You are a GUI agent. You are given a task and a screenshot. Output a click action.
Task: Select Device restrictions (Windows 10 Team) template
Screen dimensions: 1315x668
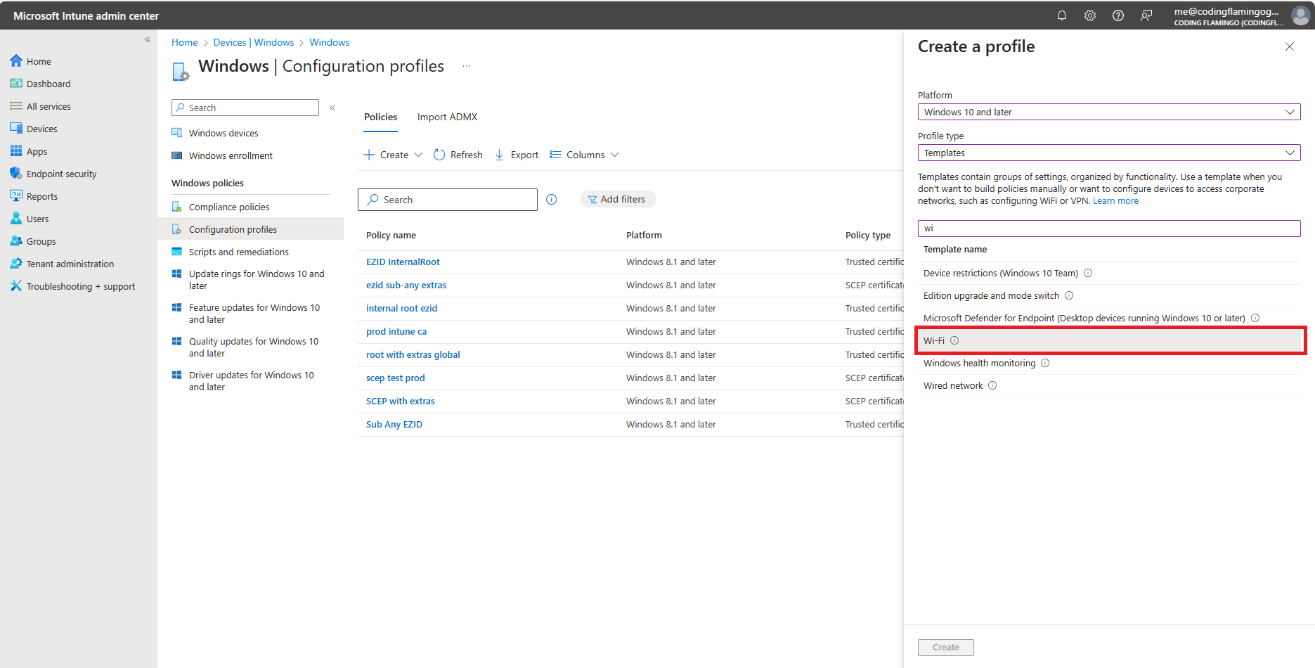click(x=1109, y=273)
